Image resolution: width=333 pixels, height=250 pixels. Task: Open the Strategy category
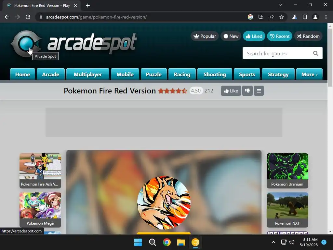pyautogui.click(x=278, y=75)
